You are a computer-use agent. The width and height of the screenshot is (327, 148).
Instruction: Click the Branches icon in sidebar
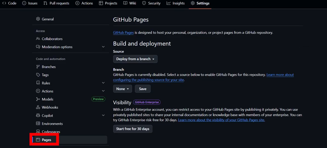click(x=38, y=67)
